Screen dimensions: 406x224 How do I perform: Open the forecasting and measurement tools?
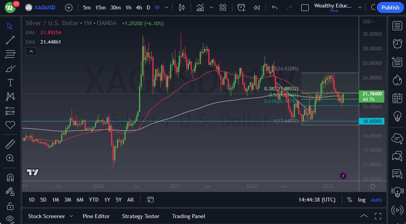click(x=10, y=111)
